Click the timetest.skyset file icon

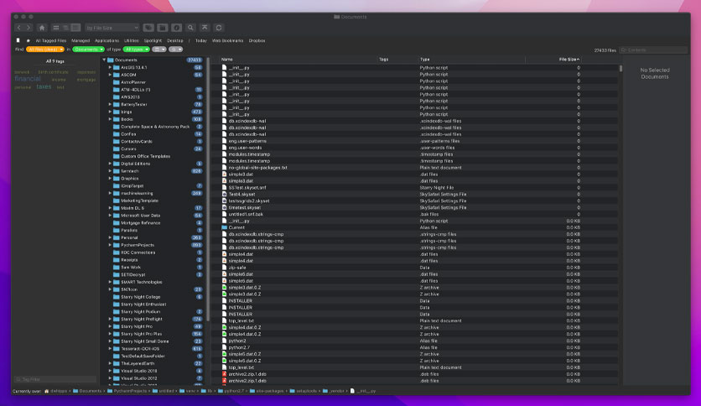pos(225,207)
